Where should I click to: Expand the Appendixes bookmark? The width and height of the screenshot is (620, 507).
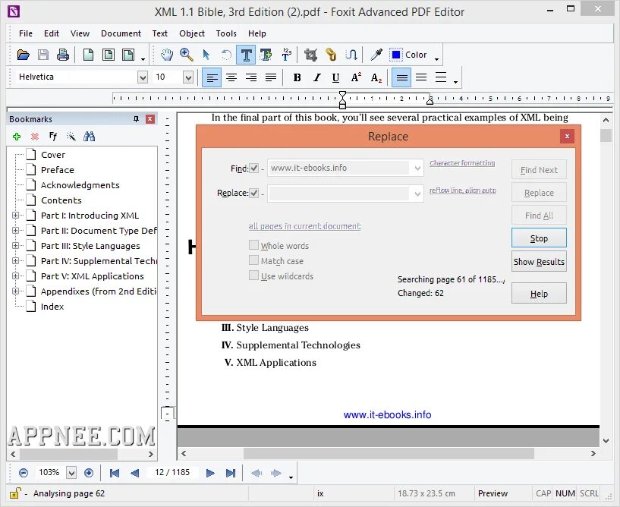(15, 291)
